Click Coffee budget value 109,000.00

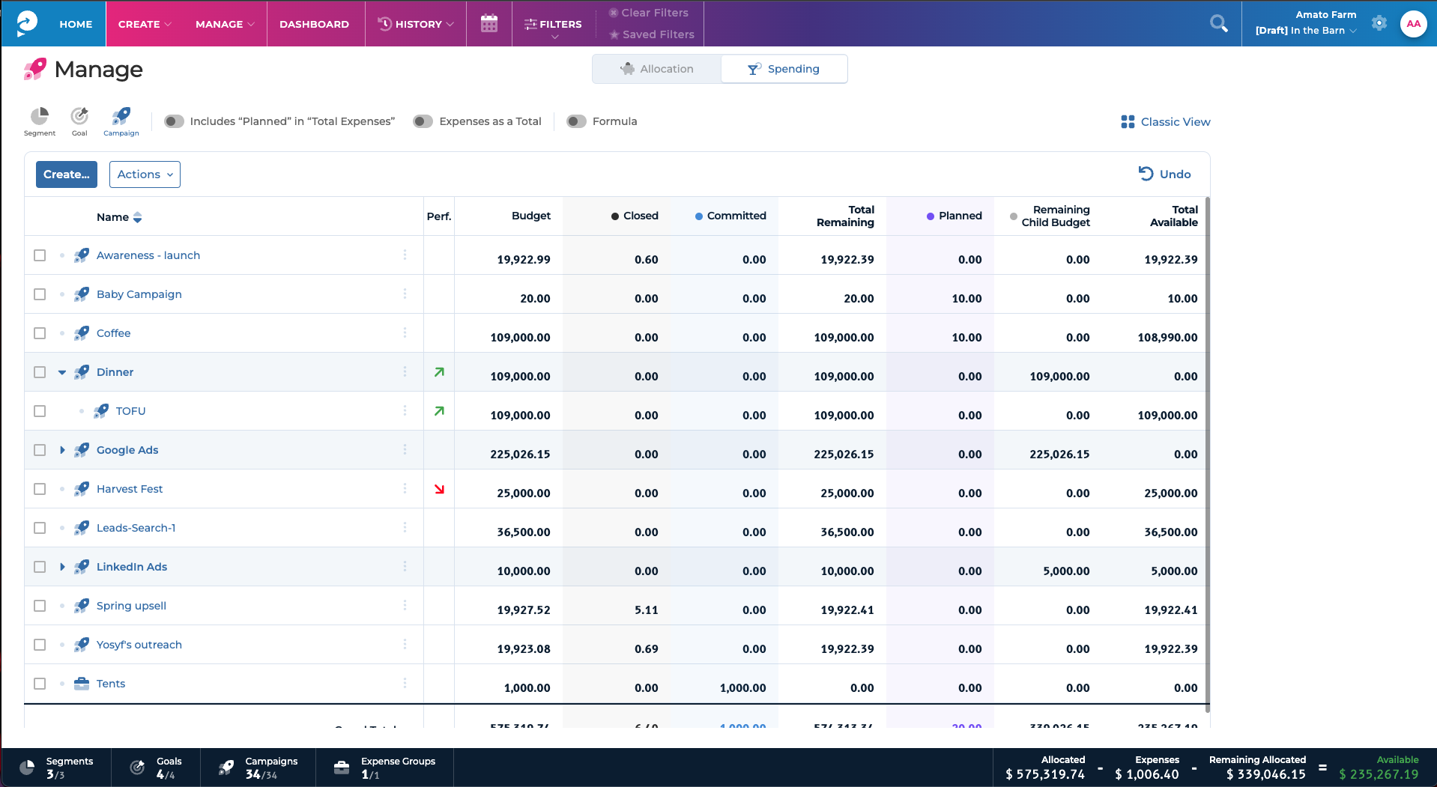(x=520, y=337)
